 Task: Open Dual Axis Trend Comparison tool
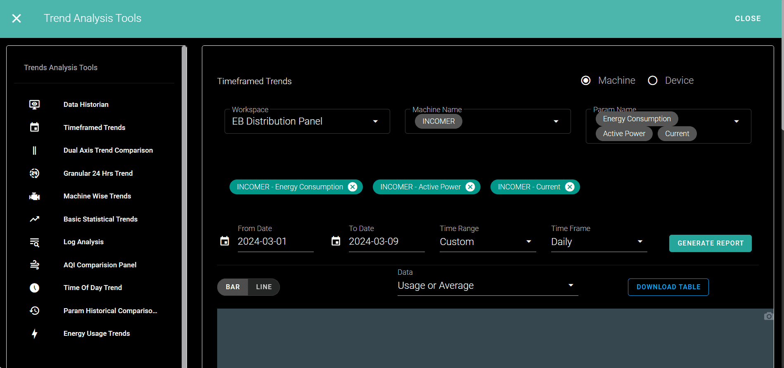click(x=108, y=151)
